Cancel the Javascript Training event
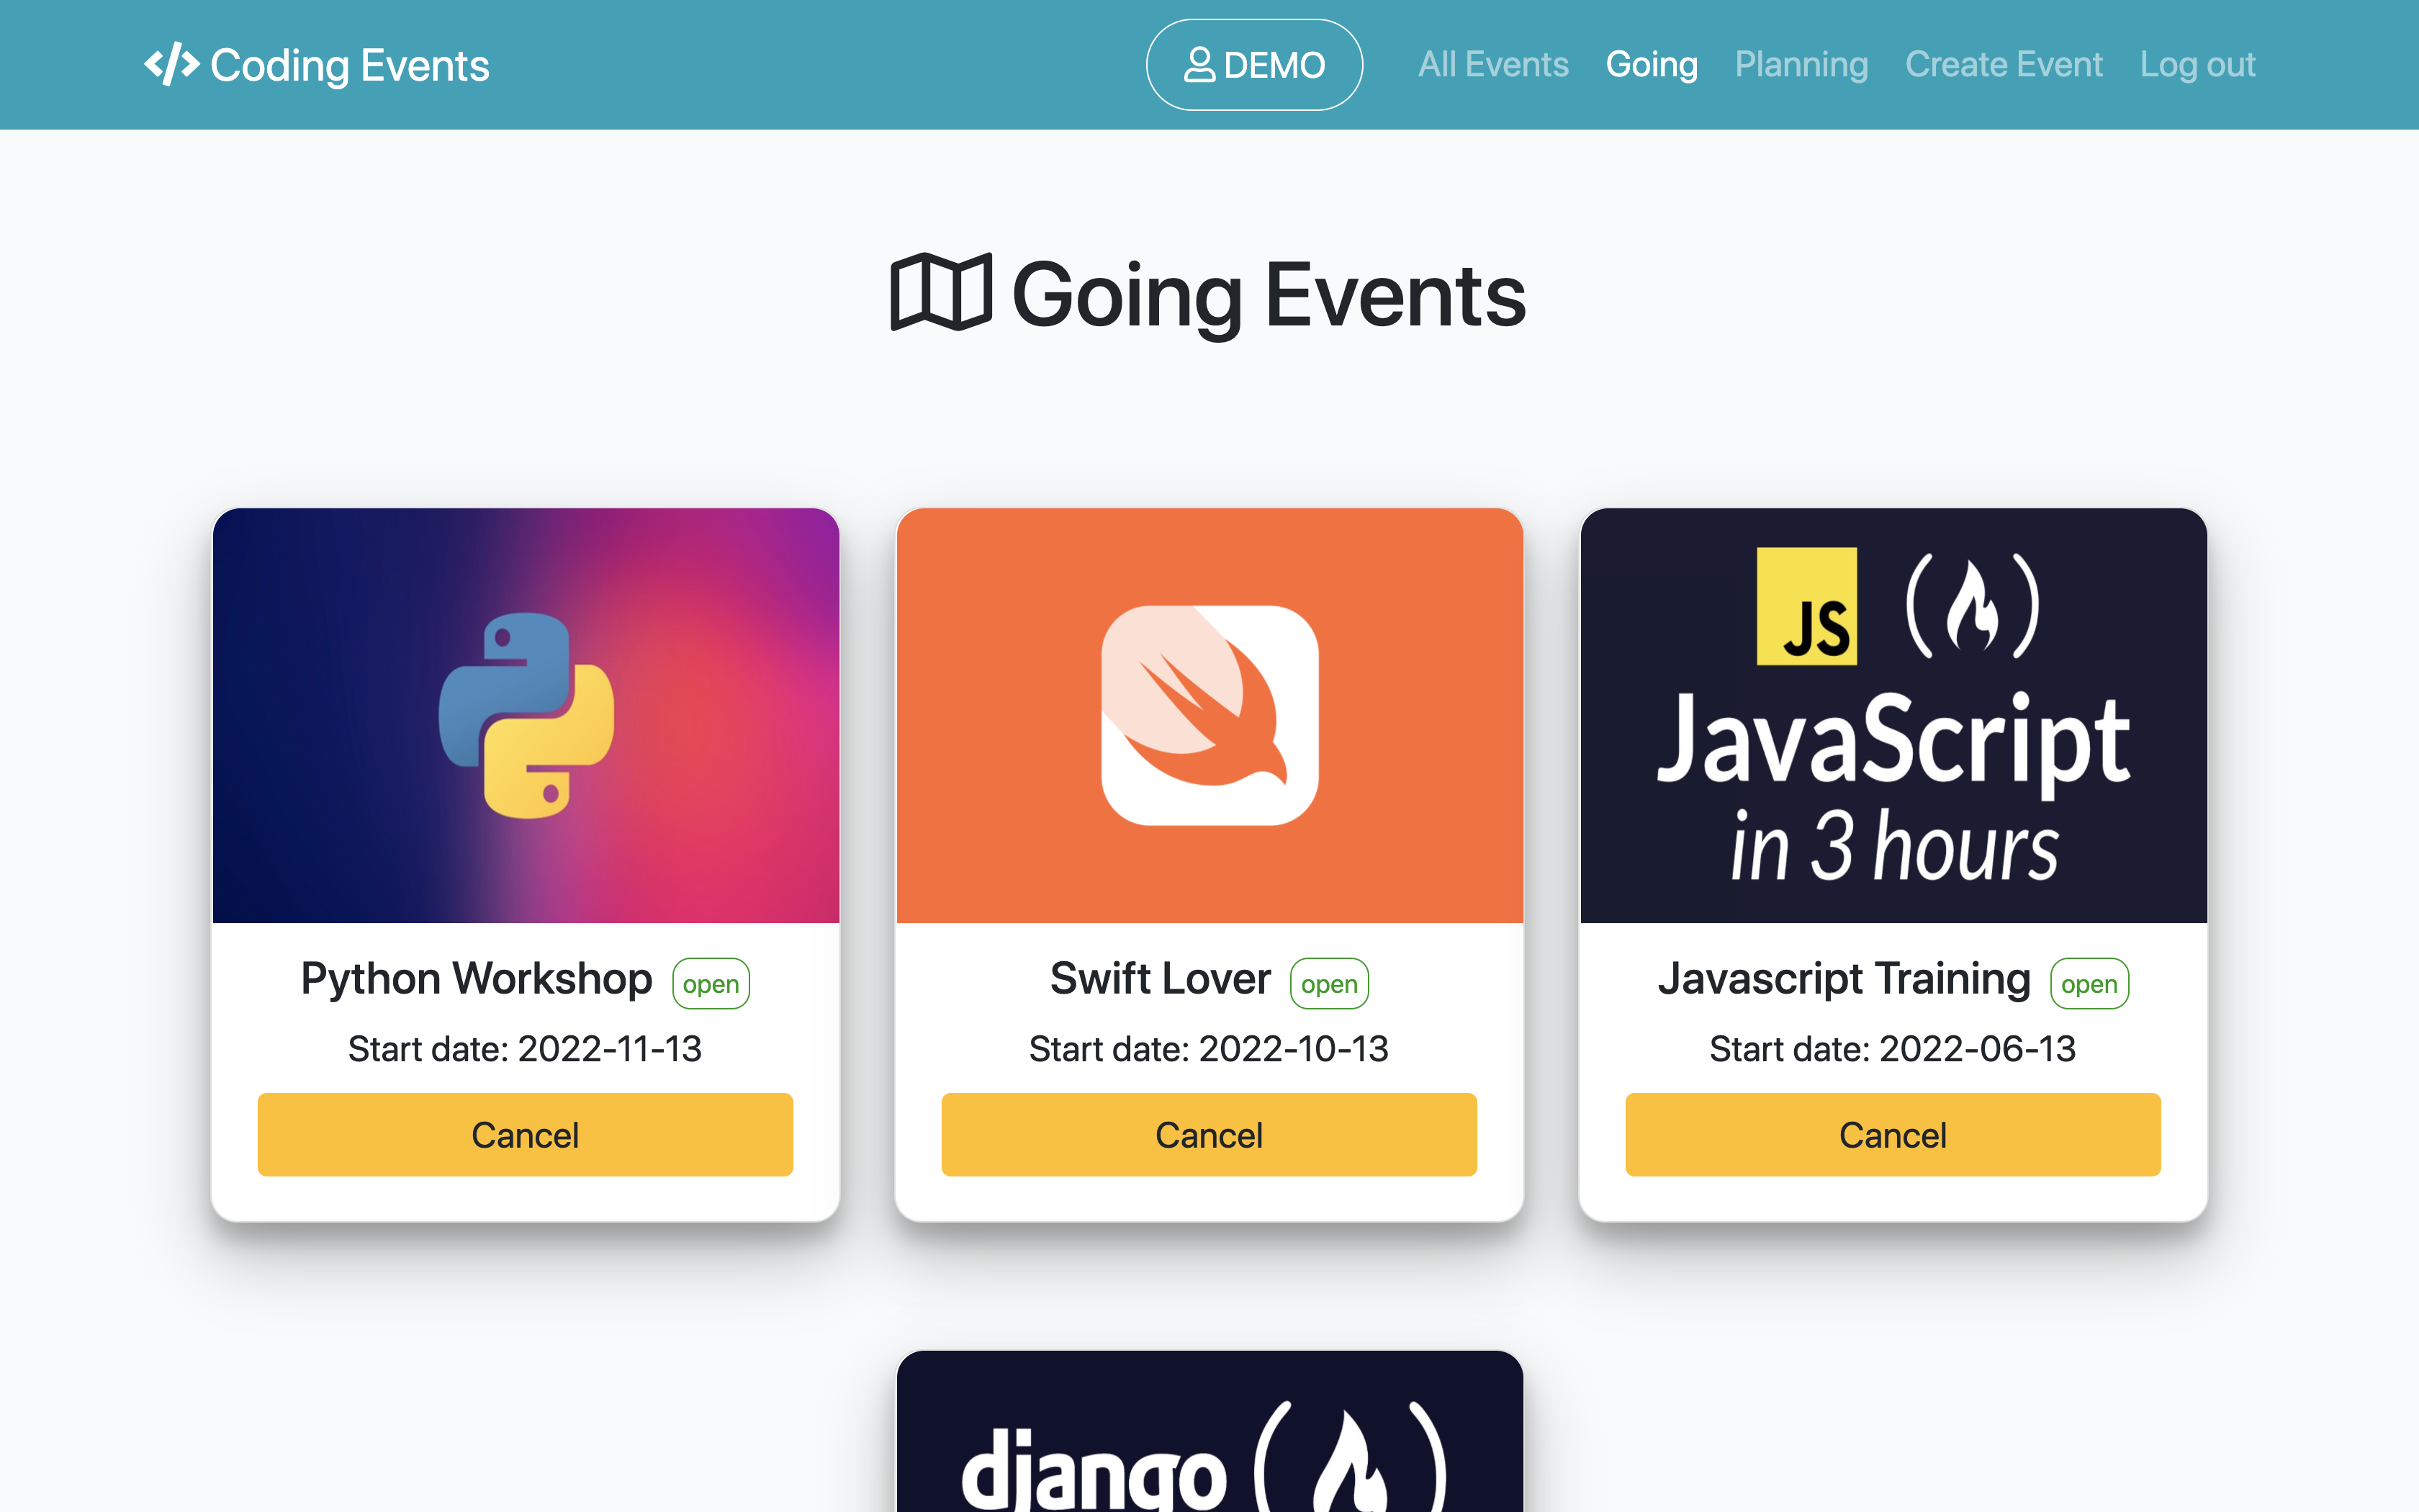This screenshot has height=1512, width=2419. (x=1893, y=1135)
